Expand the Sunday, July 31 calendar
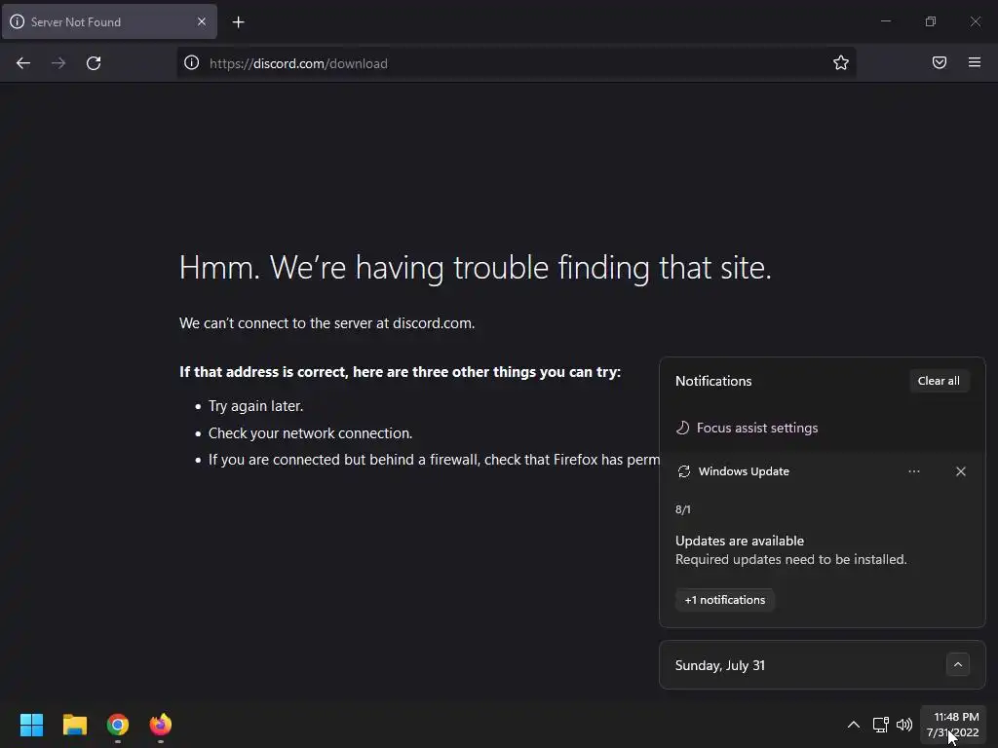 pos(958,664)
